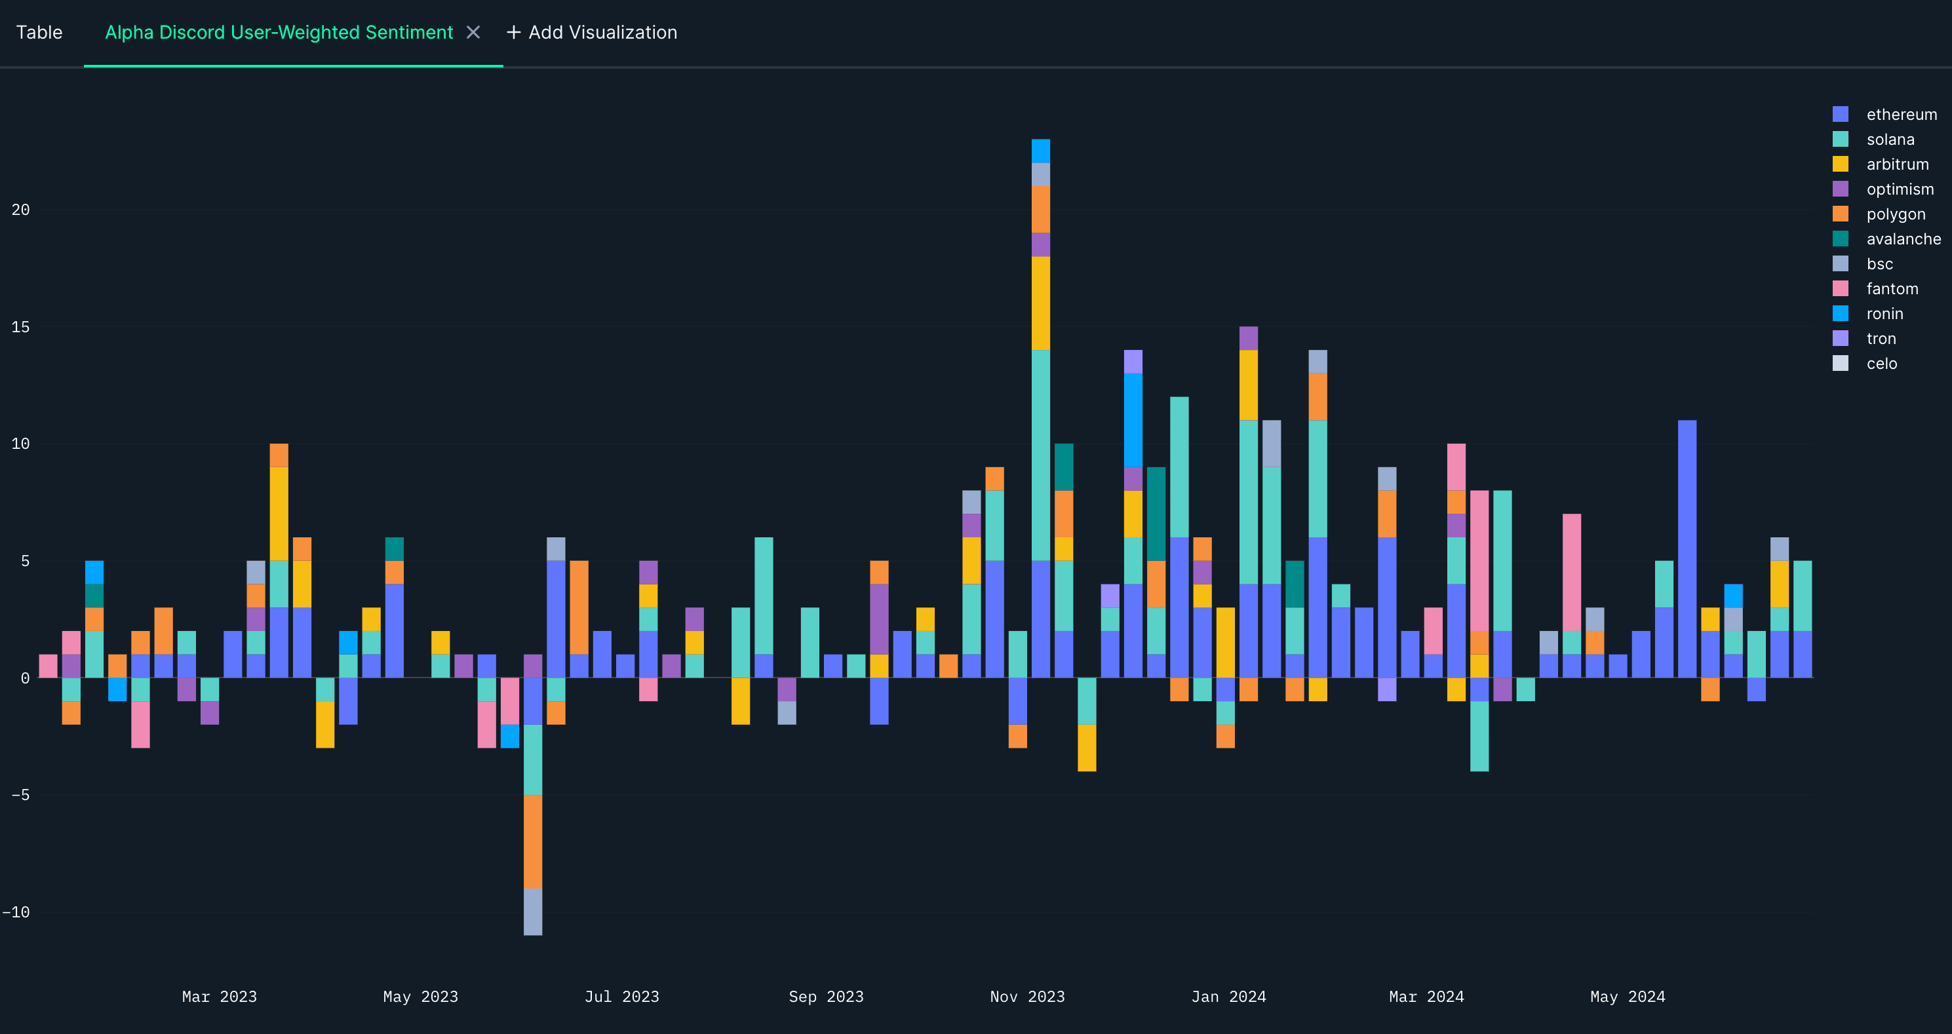Toggle ethereum series via legend swatch

coord(1840,115)
